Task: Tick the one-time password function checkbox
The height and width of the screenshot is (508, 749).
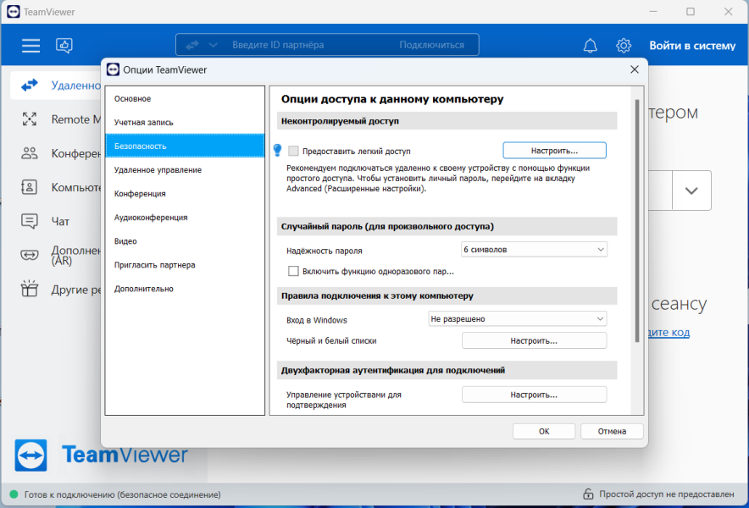Action: click(293, 271)
